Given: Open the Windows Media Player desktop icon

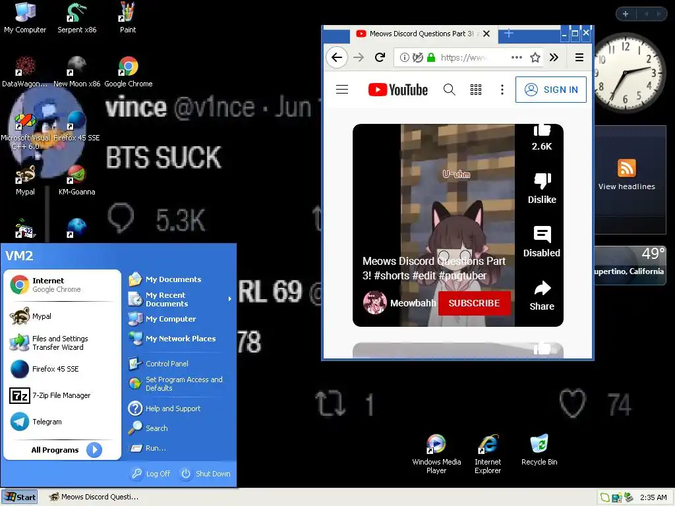Looking at the screenshot, I should coord(436,454).
